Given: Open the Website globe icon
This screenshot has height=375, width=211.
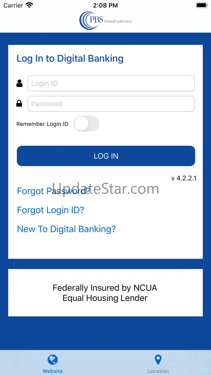Looking at the screenshot, I should click(x=53, y=360).
